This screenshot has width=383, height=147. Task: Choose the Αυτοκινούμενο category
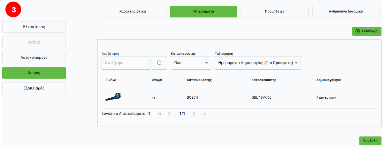point(34,58)
